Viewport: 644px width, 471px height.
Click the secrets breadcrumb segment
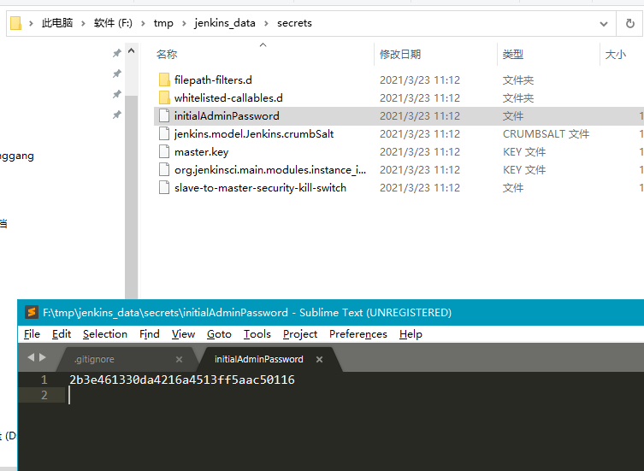click(294, 23)
